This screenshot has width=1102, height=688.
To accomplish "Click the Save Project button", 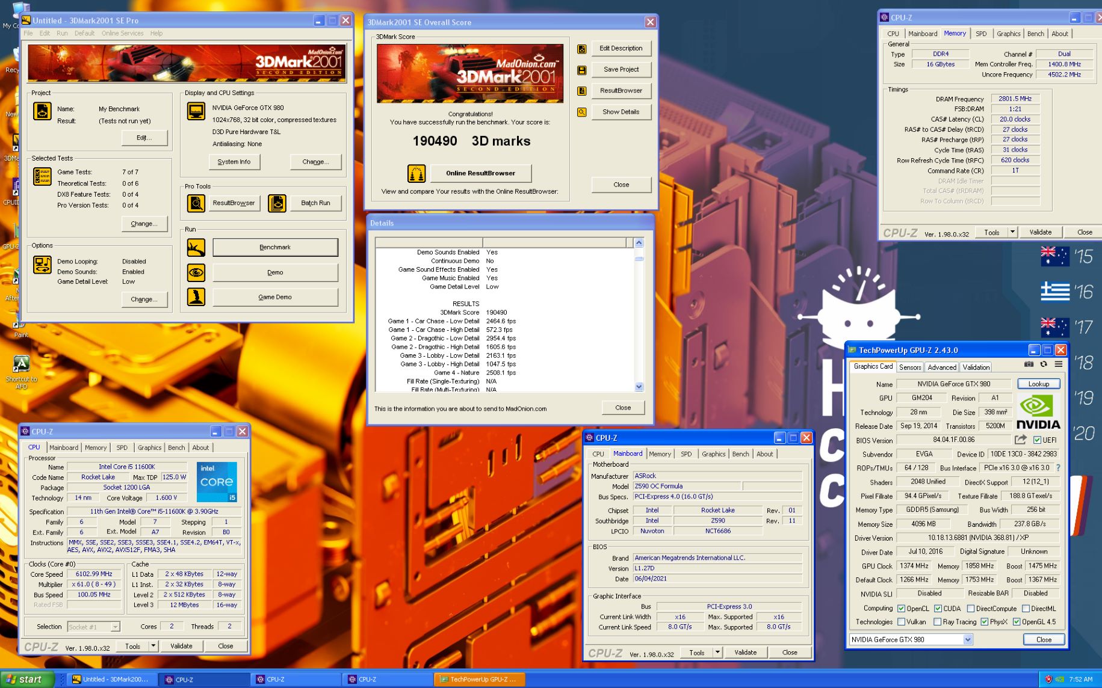I will tap(621, 70).
